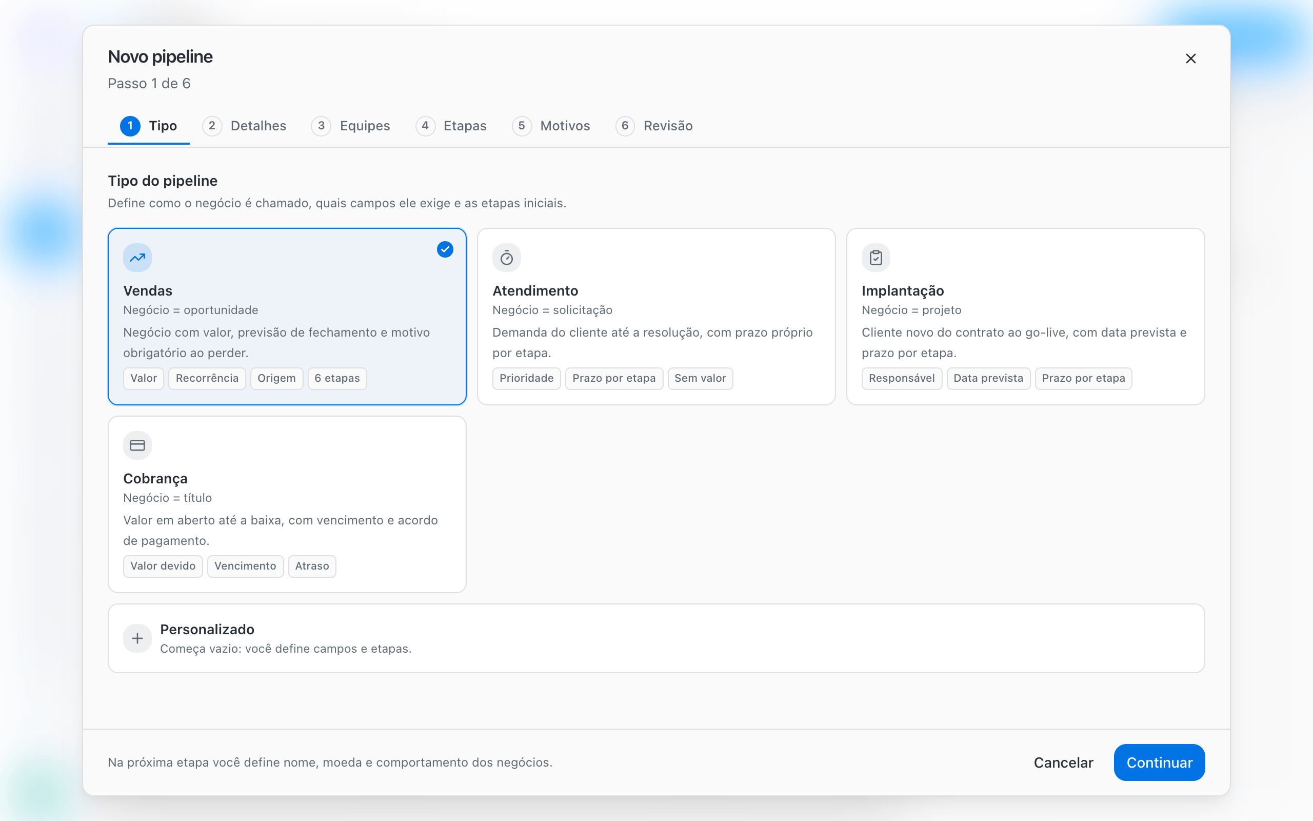Click the Responsável tag on Implantação
This screenshot has height=821, width=1313.
pos(902,379)
